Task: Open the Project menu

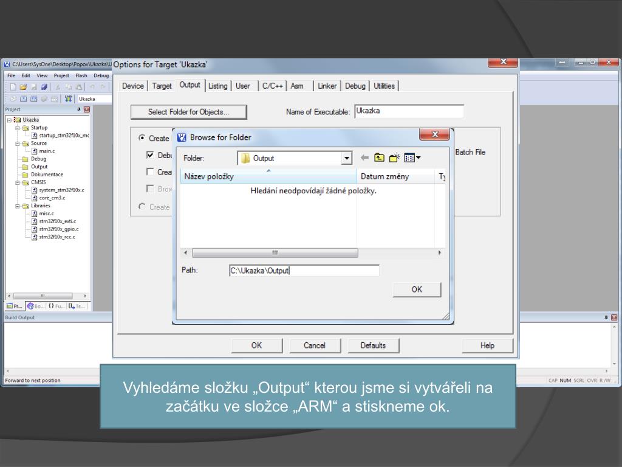Action: click(61, 75)
